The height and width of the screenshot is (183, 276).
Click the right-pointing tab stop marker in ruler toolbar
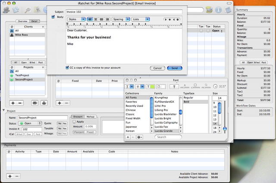166,19
